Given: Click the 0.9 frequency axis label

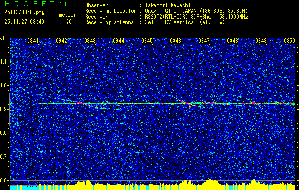Looking at the screenshot, I should point(4,109).
